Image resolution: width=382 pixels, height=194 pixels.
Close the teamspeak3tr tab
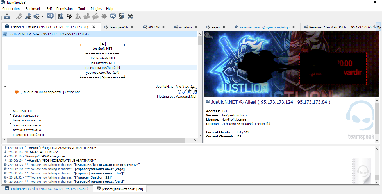tap(133, 27)
